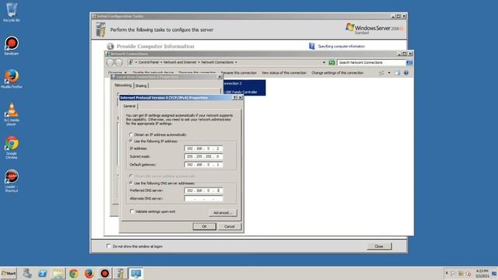Switch to the Sharing tab
Screen dimensions: 498x280
click(141, 86)
